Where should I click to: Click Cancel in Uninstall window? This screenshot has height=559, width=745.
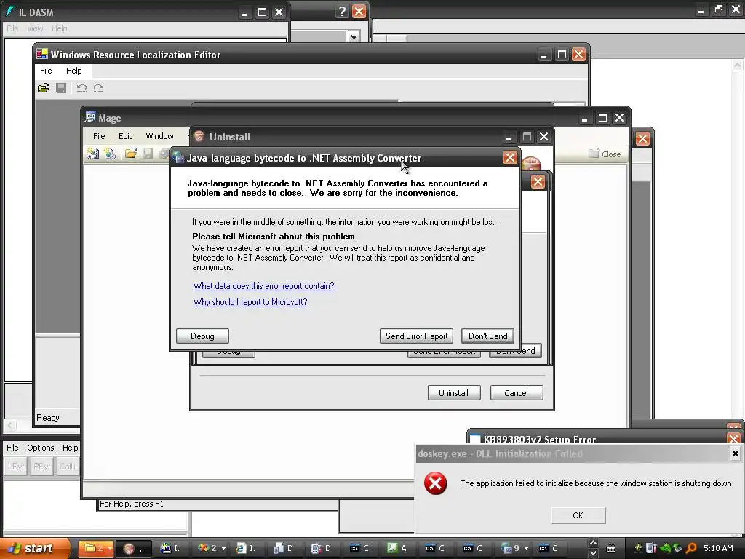pyautogui.click(x=517, y=393)
